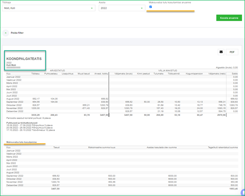Click Aastas kasutada olev summa header
Screen dimensions: 245x196
[x=161, y=148]
